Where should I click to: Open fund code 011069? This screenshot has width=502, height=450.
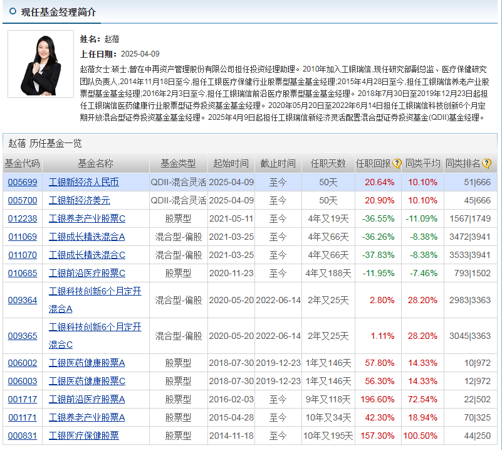(x=23, y=237)
